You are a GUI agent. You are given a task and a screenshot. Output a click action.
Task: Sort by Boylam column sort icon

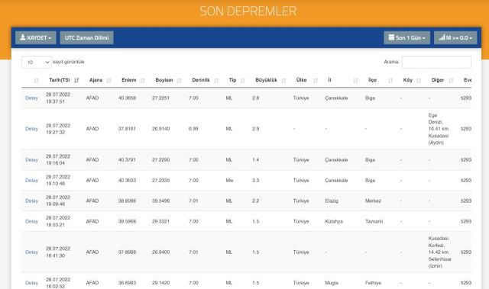179,80
